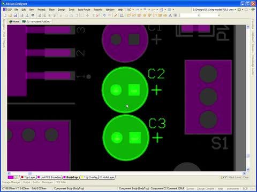257x192 pixels.
Task: Click the vertical scrollbar down arrow
Action: coord(248,169)
